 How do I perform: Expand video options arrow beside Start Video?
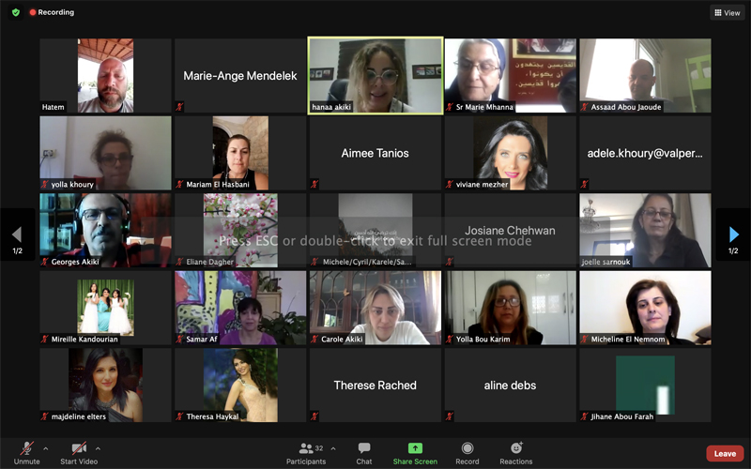coord(98,447)
